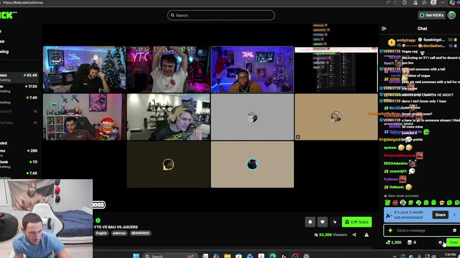
Task: Click the Slow mode activated notice
Action: (x=401, y=196)
